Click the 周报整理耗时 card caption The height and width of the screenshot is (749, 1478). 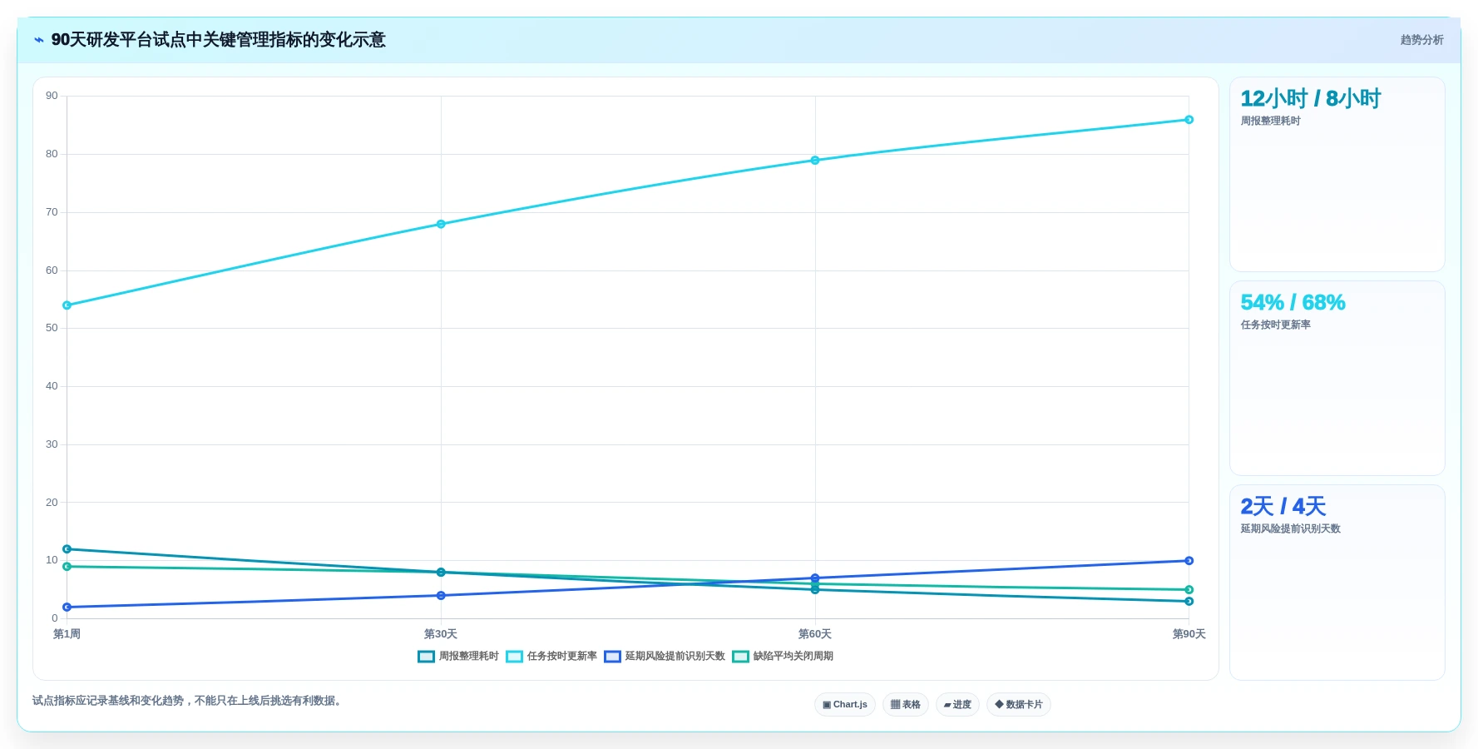pyautogui.click(x=1271, y=121)
